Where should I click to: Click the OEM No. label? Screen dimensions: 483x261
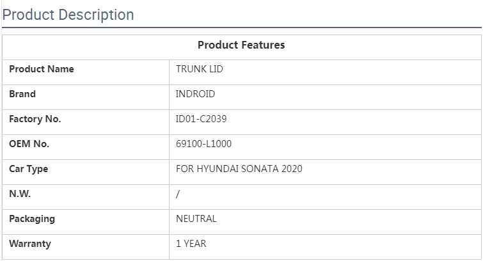(x=29, y=144)
